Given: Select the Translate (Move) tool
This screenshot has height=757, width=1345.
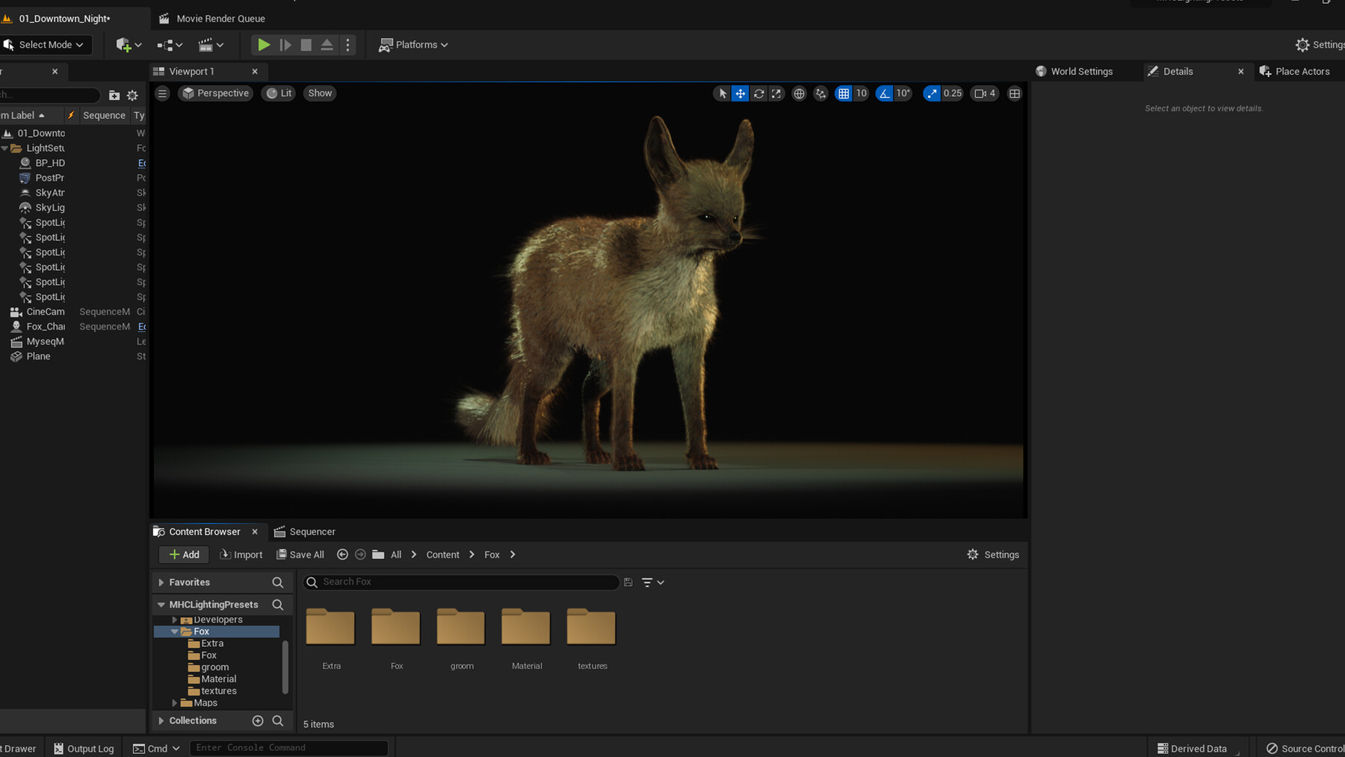Looking at the screenshot, I should (x=740, y=93).
